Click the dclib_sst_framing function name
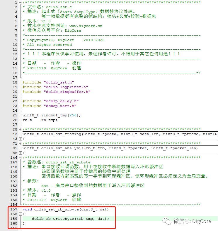This screenshot has height=231, width=218. pos(61,134)
